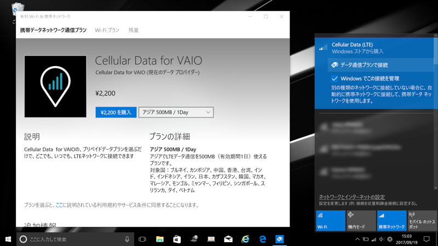The height and width of the screenshot is (246, 438).
Task: Open the Windows Store taskbar icon
Action: tap(177, 239)
